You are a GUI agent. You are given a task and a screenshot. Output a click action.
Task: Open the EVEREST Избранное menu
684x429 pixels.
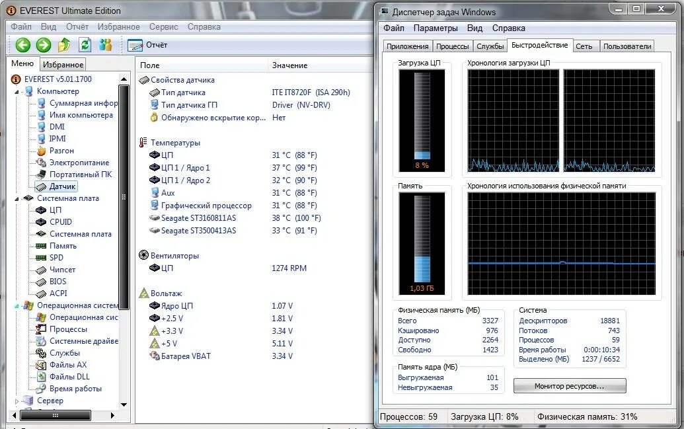(x=119, y=26)
